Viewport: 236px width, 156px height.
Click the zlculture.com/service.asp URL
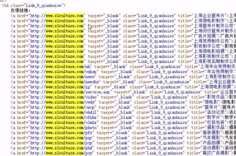[77, 92]
